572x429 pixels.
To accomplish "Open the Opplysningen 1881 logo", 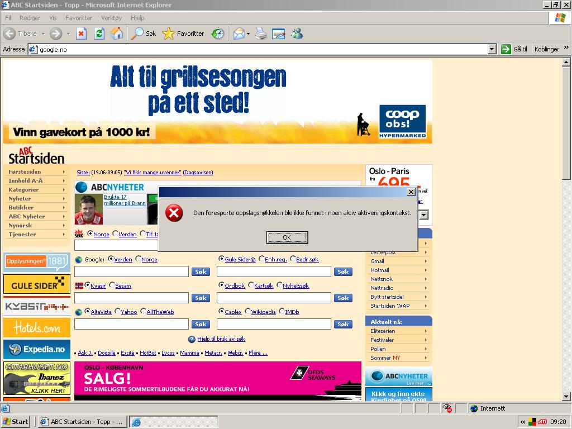I will tap(37, 262).
